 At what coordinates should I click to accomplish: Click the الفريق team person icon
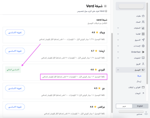tap(143, 64)
